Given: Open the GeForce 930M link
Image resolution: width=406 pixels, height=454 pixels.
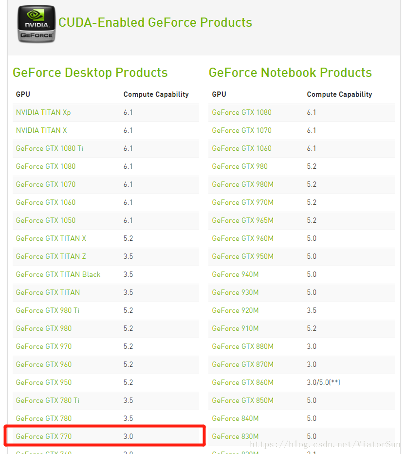Looking at the screenshot, I should point(236,292).
